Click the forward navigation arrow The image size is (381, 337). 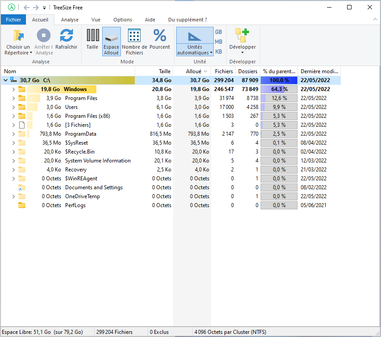click(36, 8)
